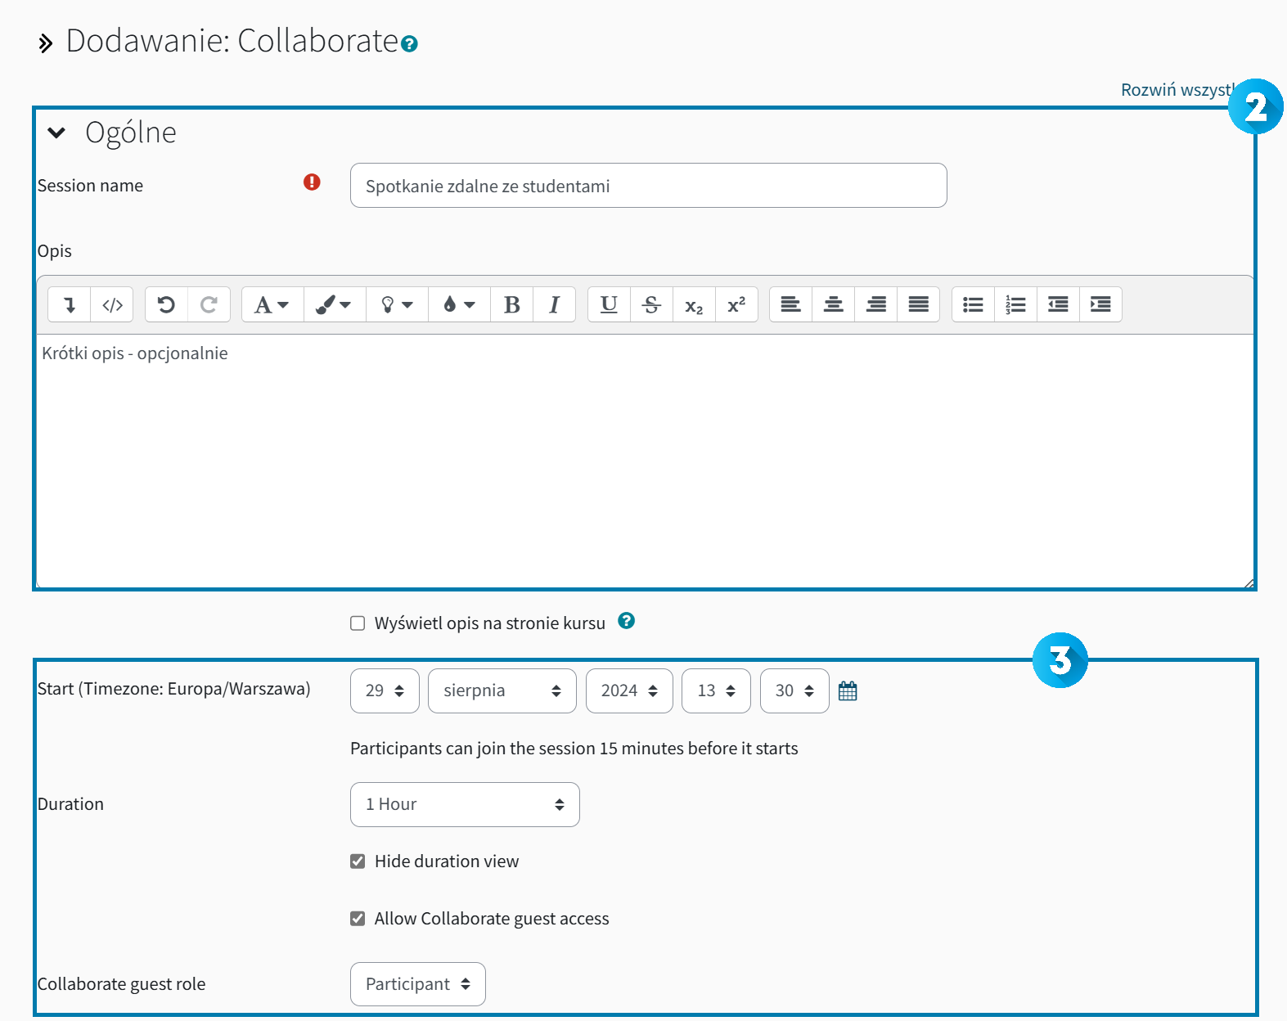The height and width of the screenshot is (1021, 1287).
Task: Click the red required-field icon by Session name
Action: 312,182
